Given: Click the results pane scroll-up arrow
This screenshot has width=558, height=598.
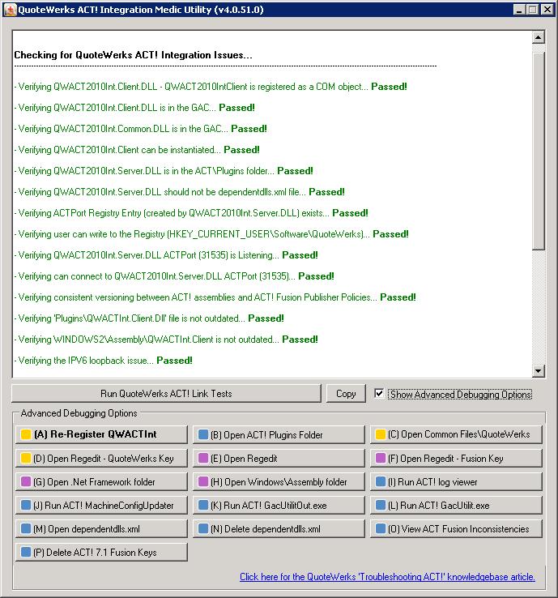Looking at the screenshot, I should coord(539,37).
